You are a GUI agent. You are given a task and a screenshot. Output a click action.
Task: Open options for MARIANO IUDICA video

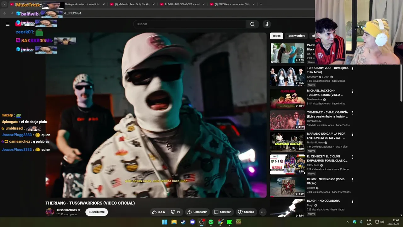[x=353, y=134]
